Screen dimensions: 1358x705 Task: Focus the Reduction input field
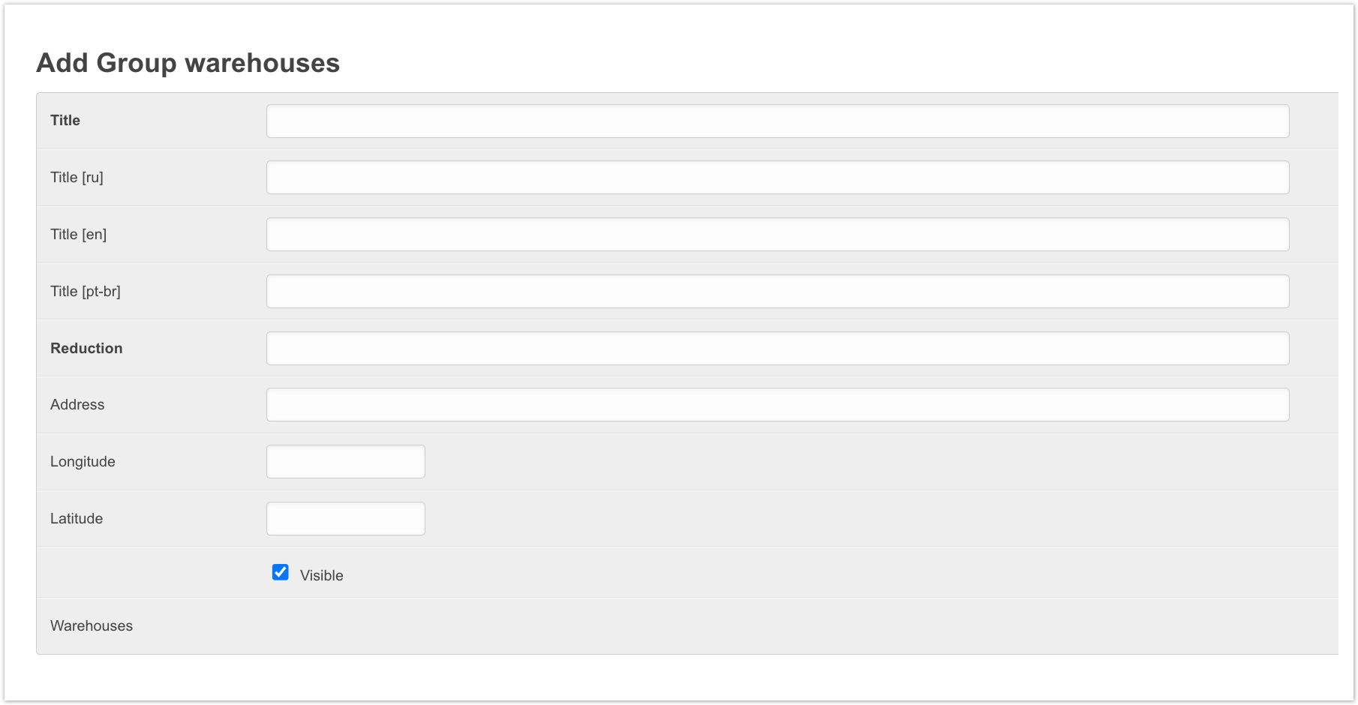click(x=777, y=349)
